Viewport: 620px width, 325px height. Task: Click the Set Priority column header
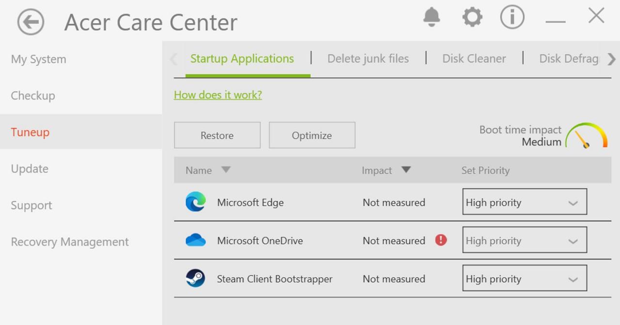pos(485,170)
